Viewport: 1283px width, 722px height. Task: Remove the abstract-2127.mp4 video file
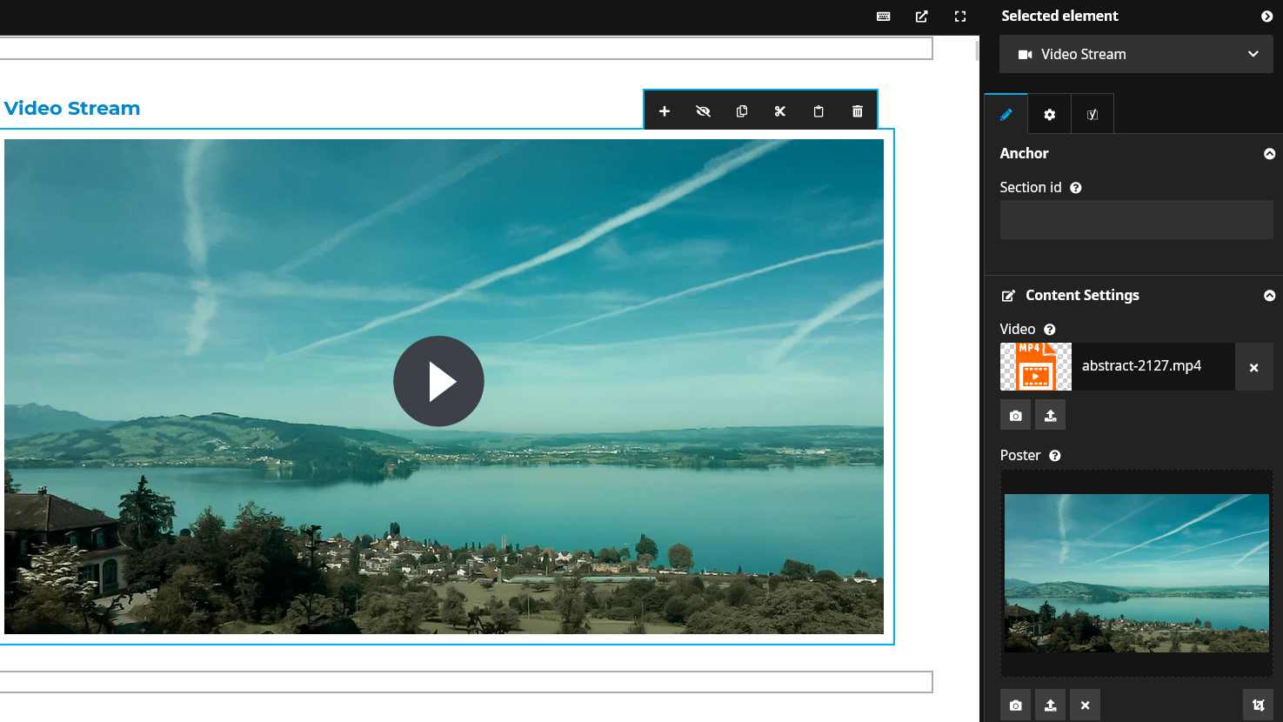pyautogui.click(x=1253, y=367)
